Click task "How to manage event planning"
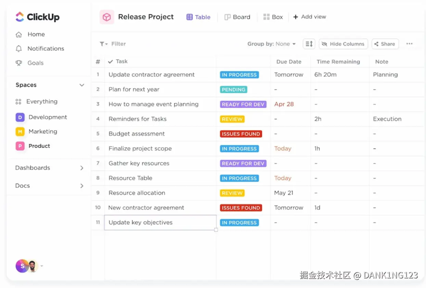The height and width of the screenshot is (288, 426). tap(153, 104)
